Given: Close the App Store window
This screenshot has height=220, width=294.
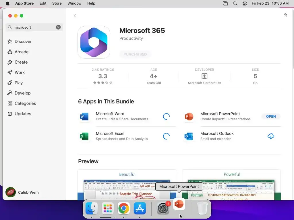Looking at the screenshot, I should 10,16.
